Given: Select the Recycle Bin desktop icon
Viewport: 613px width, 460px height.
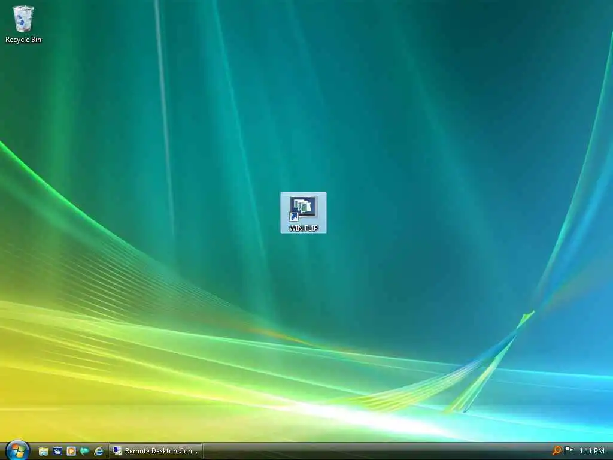Looking at the screenshot, I should pos(23,24).
